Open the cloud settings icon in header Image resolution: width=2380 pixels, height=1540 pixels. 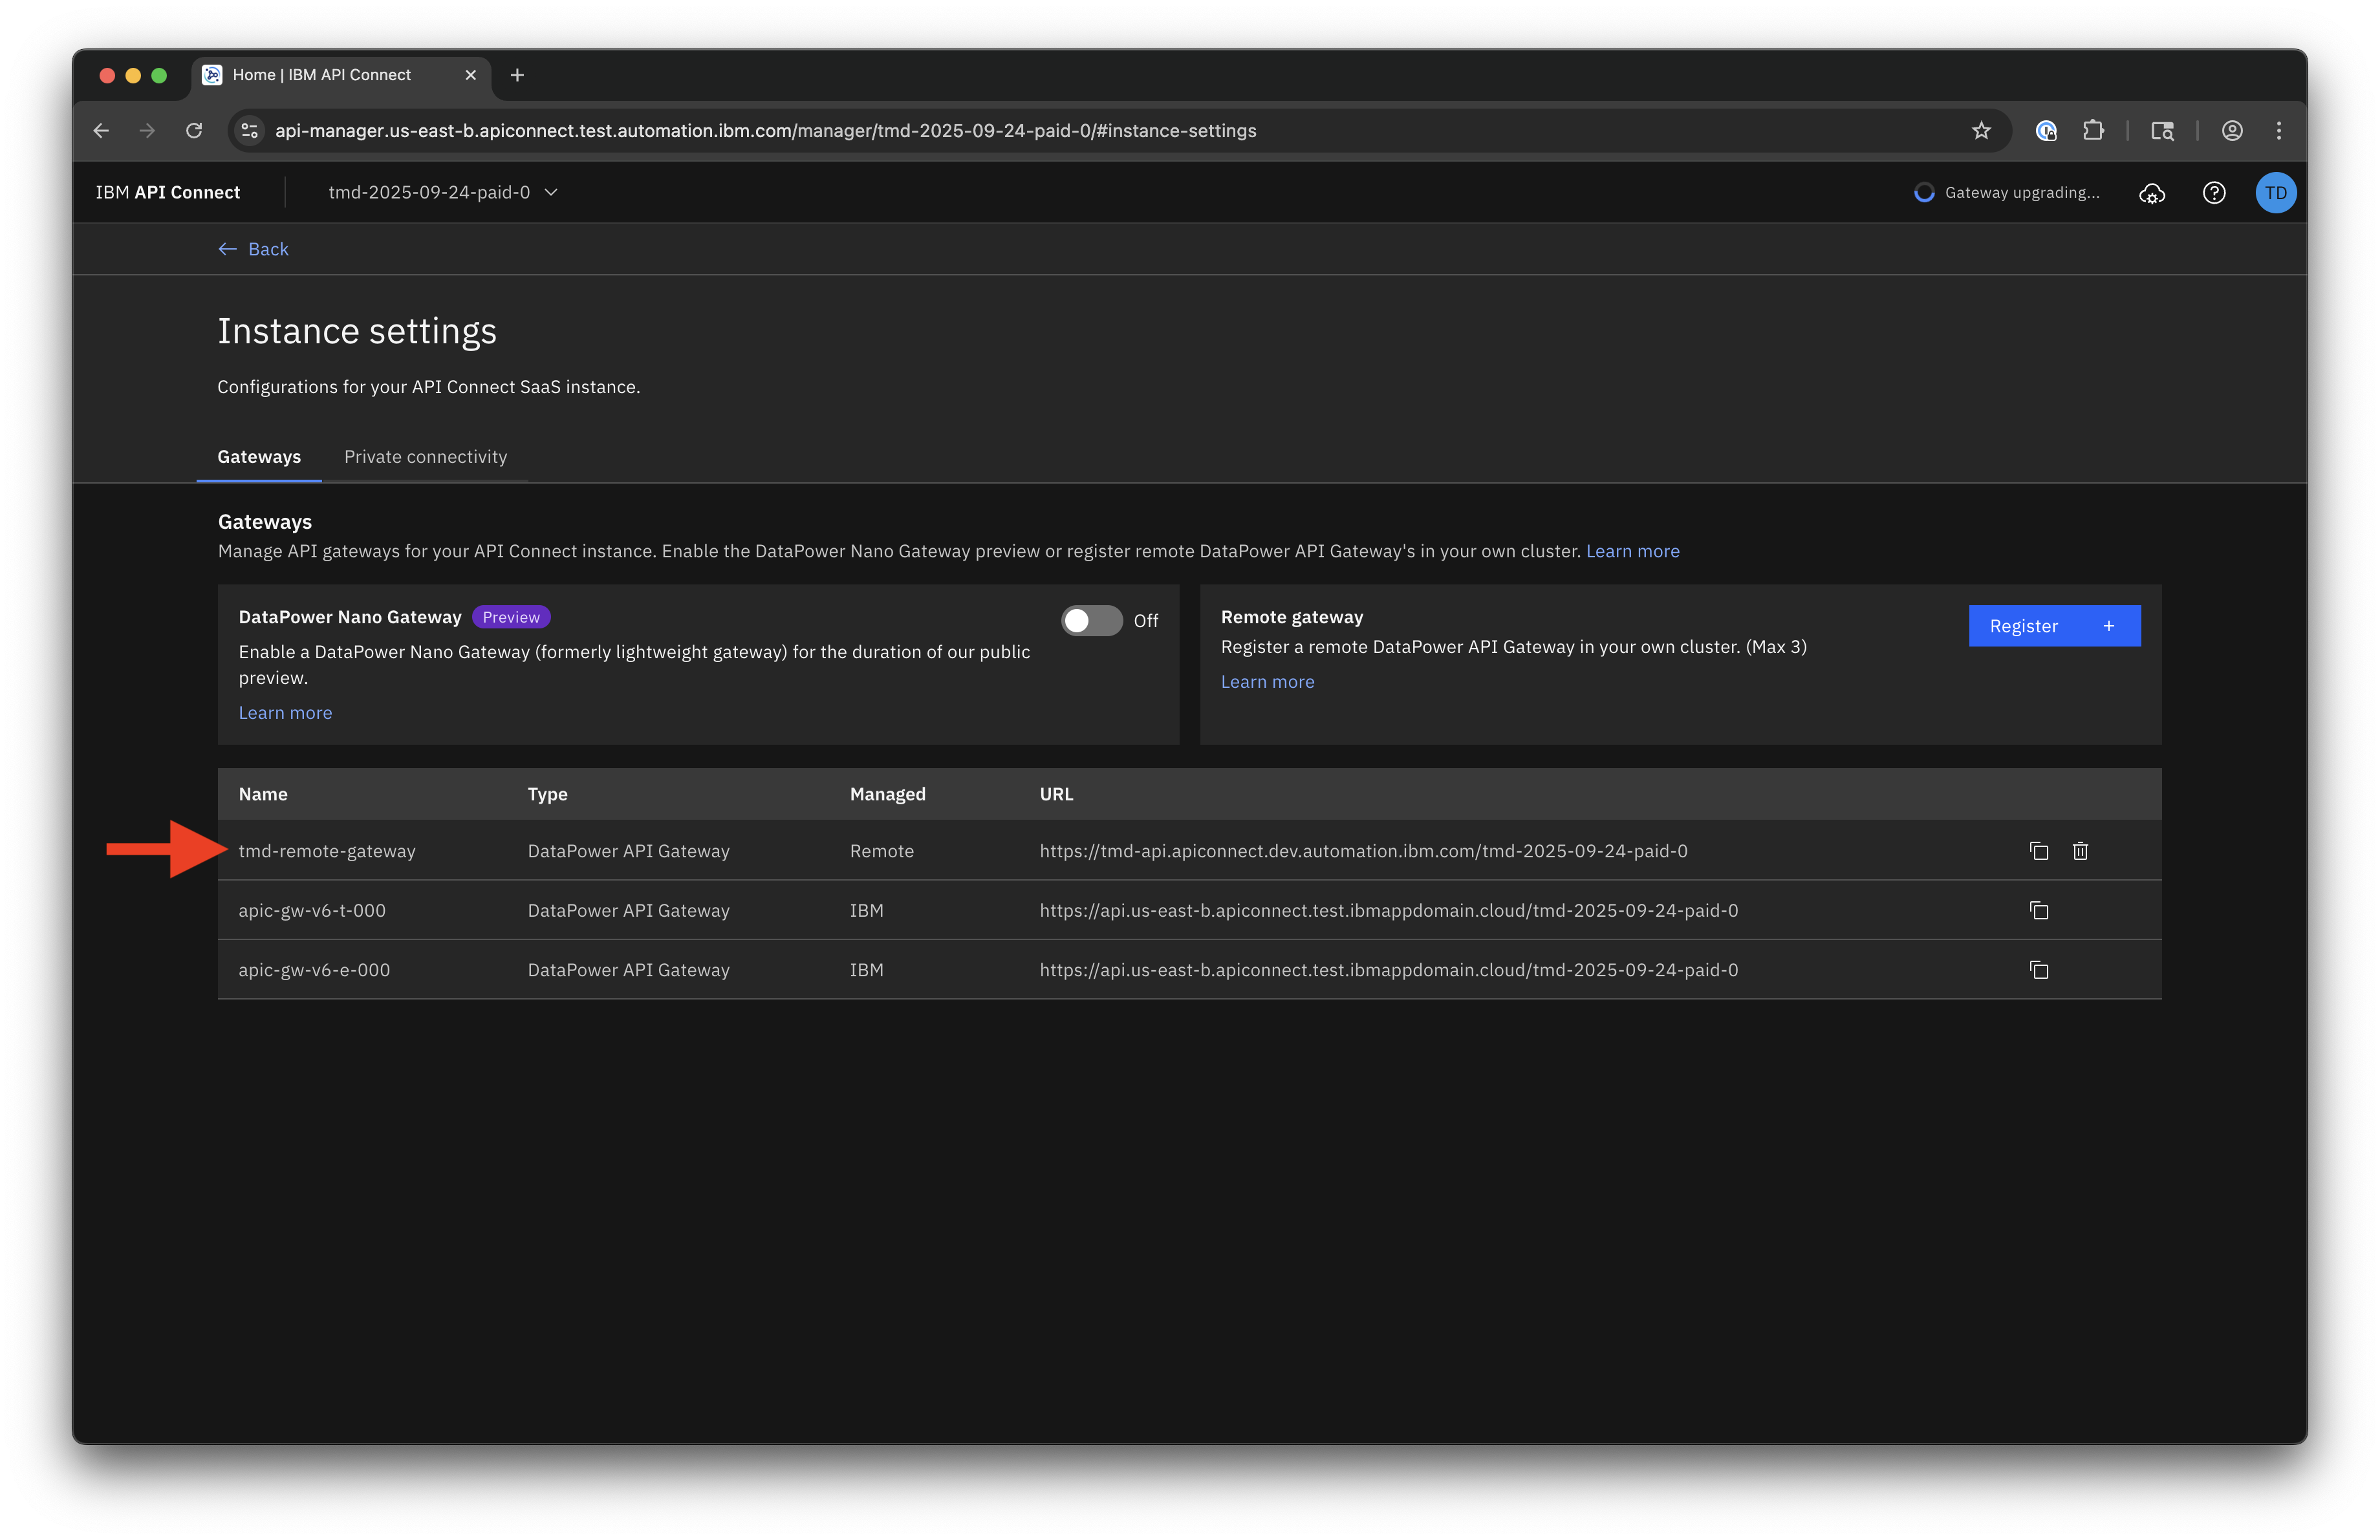[2152, 193]
